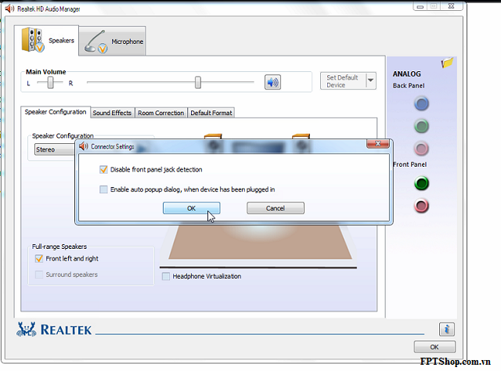Expand the Set Default Device dropdown arrow
The width and height of the screenshot is (501, 371).
click(x=370, y=81)
